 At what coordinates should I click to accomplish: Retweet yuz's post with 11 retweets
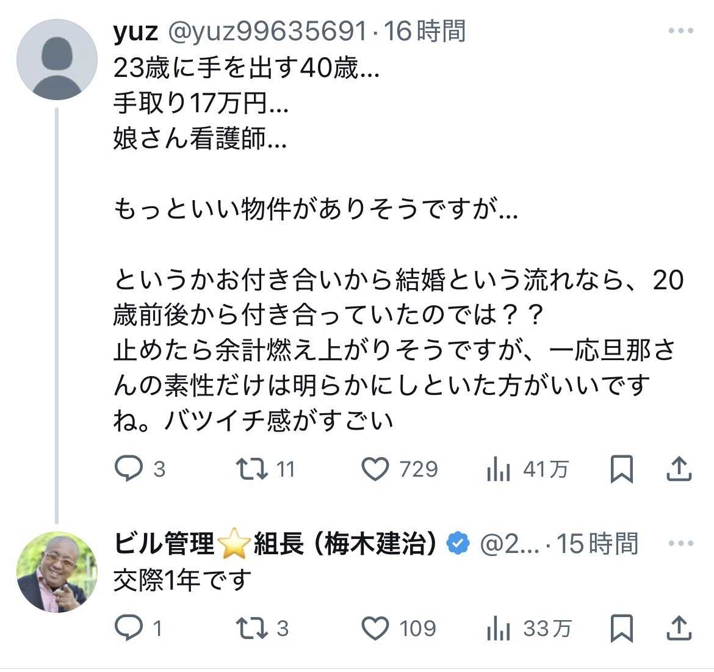(x=251, y=469)
